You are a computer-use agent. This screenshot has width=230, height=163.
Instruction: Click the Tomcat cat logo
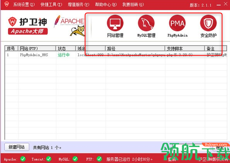[x=78, y=31]
